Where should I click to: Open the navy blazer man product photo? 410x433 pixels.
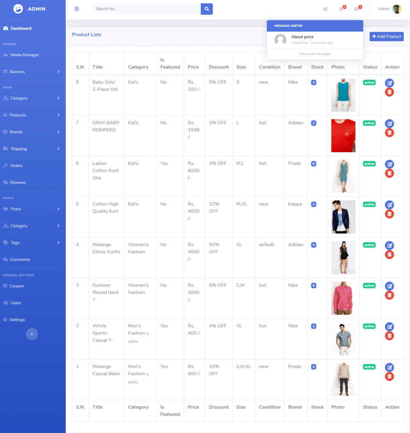coord(343,217)
